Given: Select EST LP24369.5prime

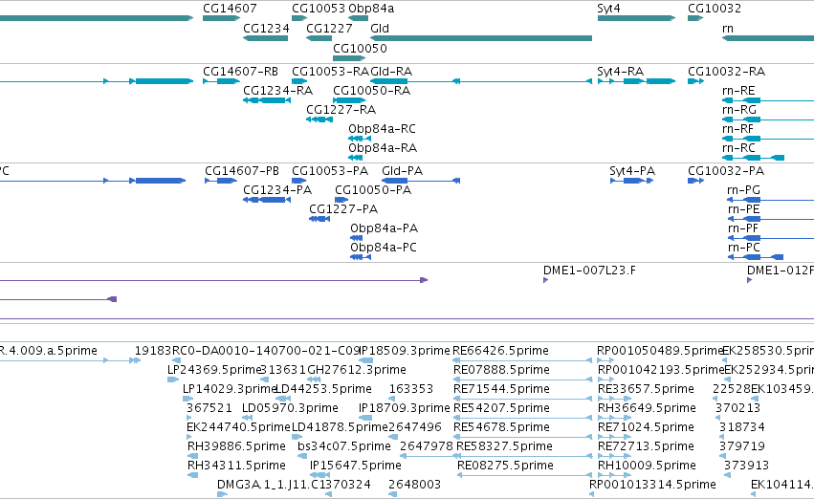Looking at the screenshot, I should tap(213, 370).
